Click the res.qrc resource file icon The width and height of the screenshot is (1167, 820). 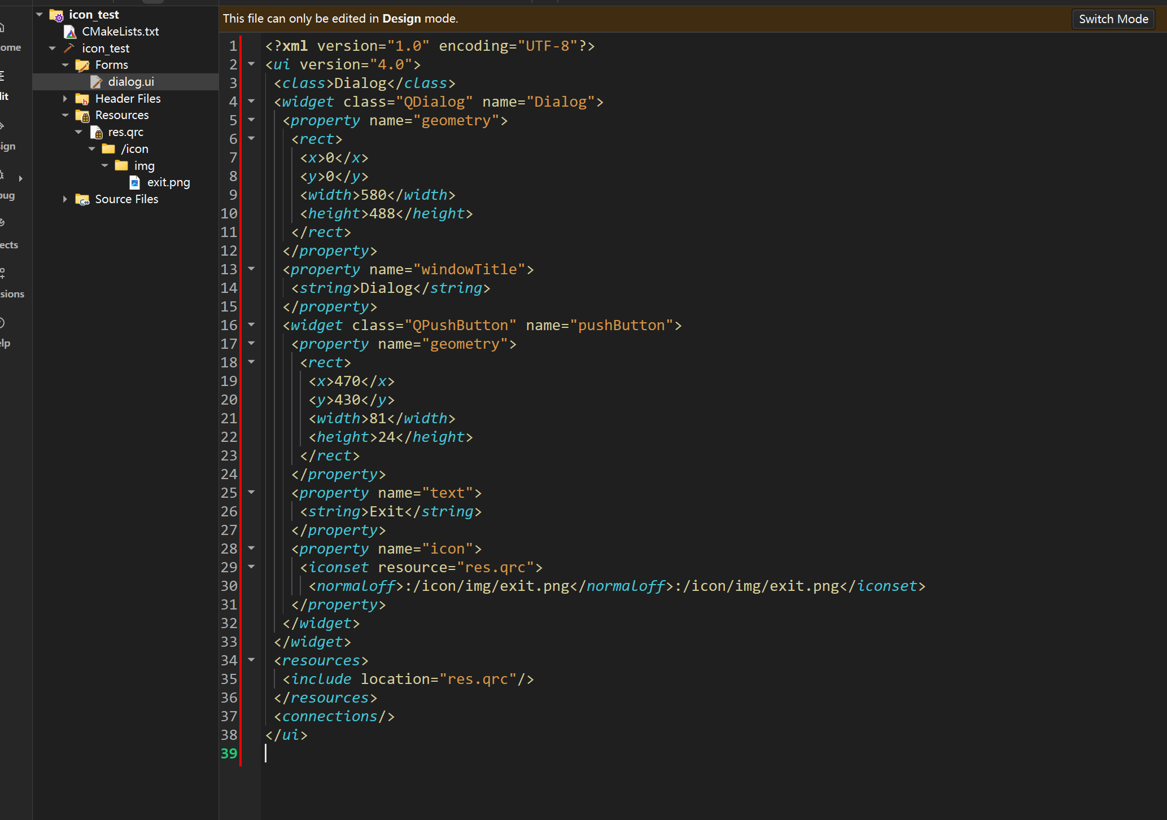[96, 132]
